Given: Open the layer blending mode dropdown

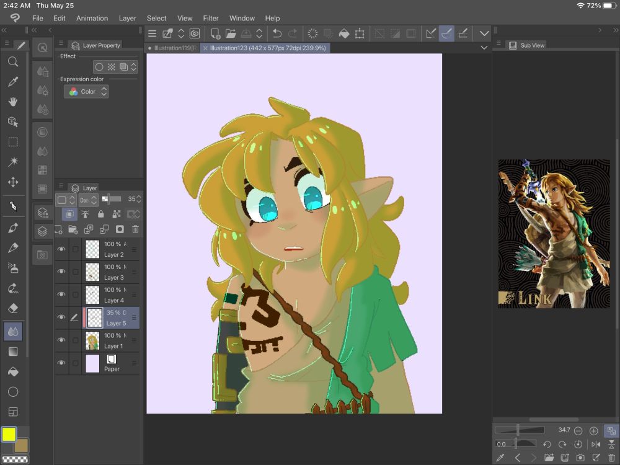Looking at the screenshot, I should (x=91, y=200).
